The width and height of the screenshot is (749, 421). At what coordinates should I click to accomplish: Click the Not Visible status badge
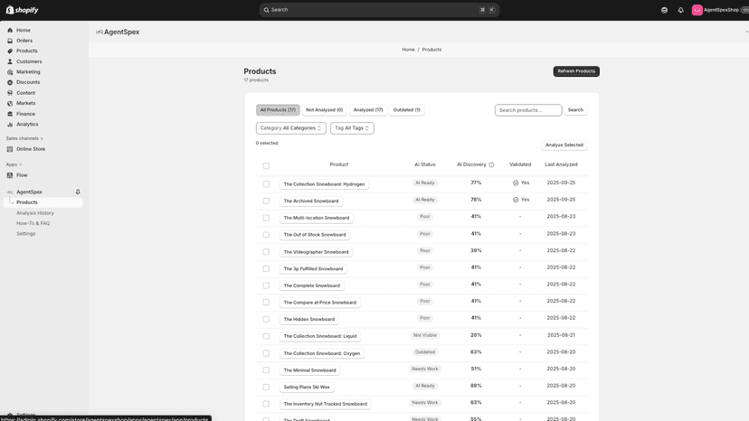click(424, 335)
